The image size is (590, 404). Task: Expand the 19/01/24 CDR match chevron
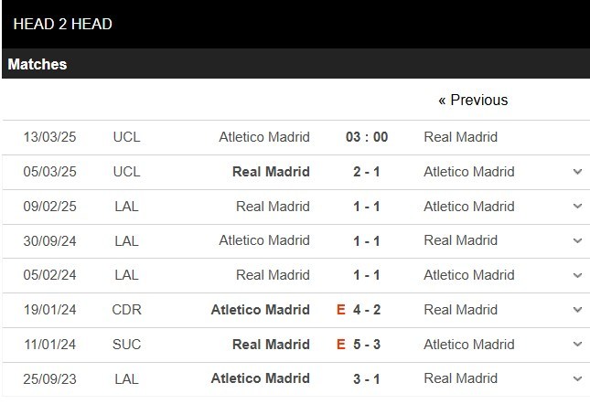pos(577,310)
